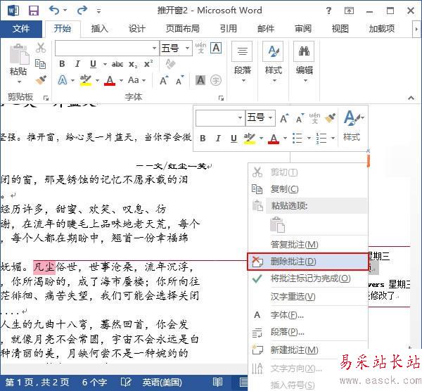Click Format Painter on mini toolbar
The image size is (422, 391).
click(x=331, y=117)
